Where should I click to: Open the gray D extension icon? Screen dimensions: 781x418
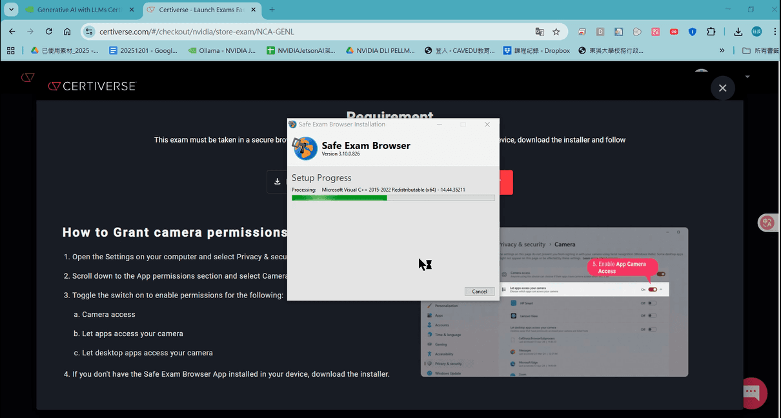click(x=600, y=32)
